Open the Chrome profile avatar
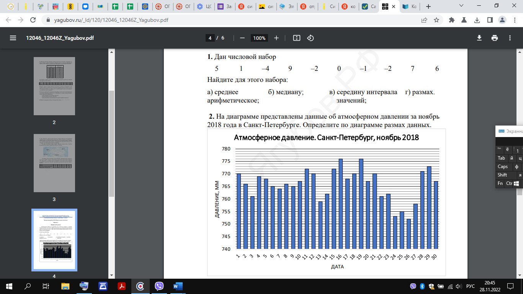Image resolution: width=523 pixels, height=294 pixels. (502, 20)
